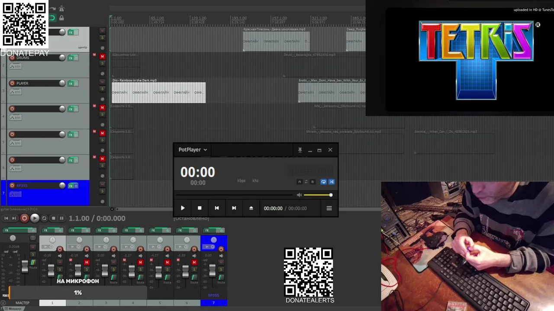Arm RP355 track for recording

(x=12, y=186)
